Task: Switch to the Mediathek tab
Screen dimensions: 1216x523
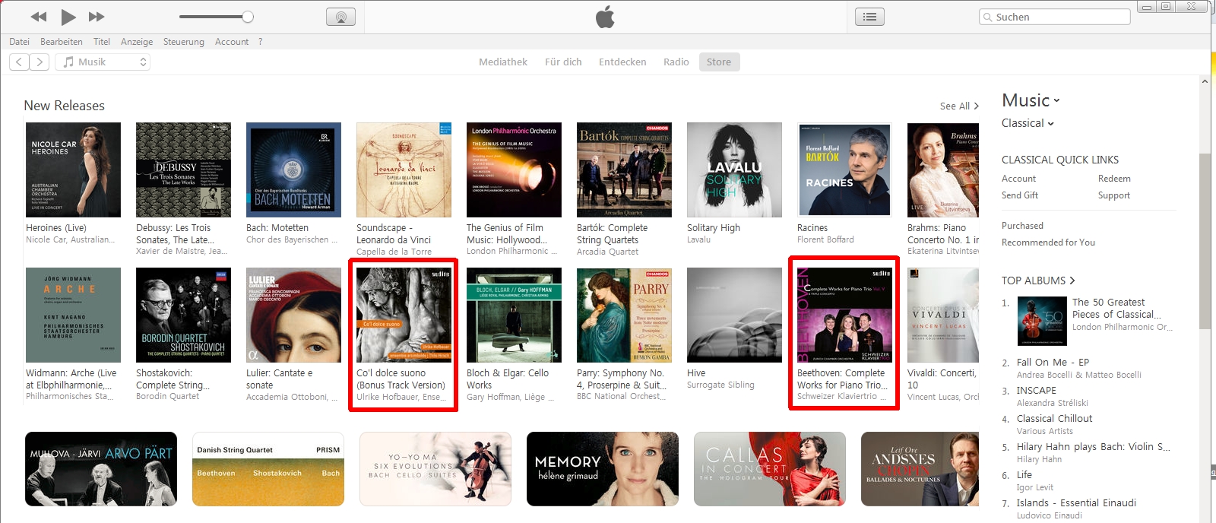Action: 502,62
